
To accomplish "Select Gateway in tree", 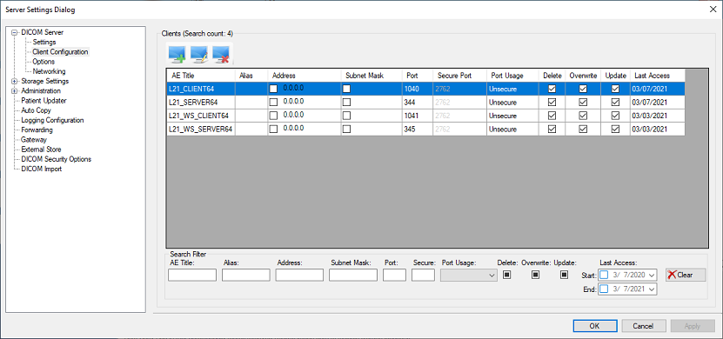I will [x=34, y=140].
